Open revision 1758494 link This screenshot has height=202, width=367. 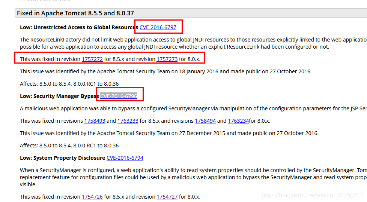205,121
